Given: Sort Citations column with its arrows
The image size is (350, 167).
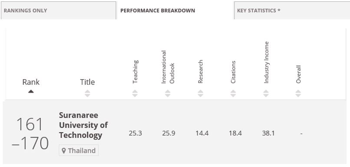Looking at the screenshot, I should click(x=233, y=93).
